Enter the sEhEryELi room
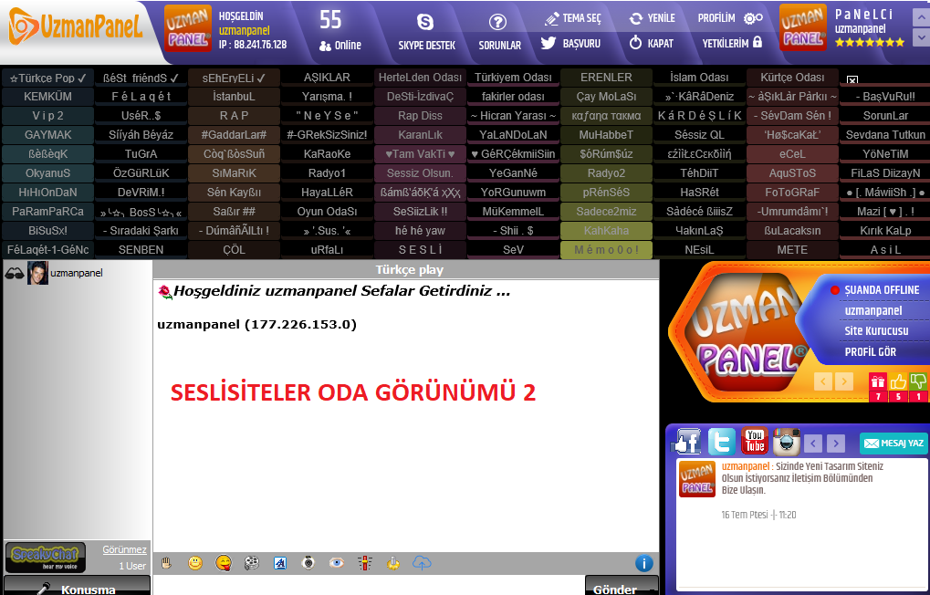This screenshot has height=595, width=930. [x=234, y=78]
